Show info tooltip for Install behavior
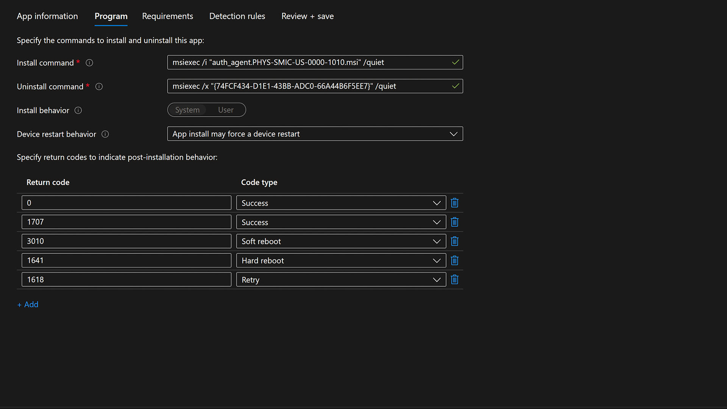The height and width of the screenshot is (409, 727). (x=78, y=111)
